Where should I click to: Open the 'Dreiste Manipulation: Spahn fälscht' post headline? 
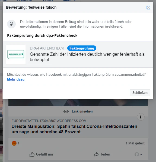(x=74, y=129)
